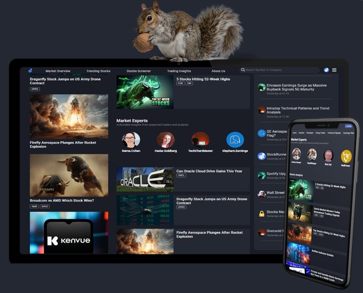Open the Stocks Screener page
Viewport: 363px width, 293px height.
point(139,71)
